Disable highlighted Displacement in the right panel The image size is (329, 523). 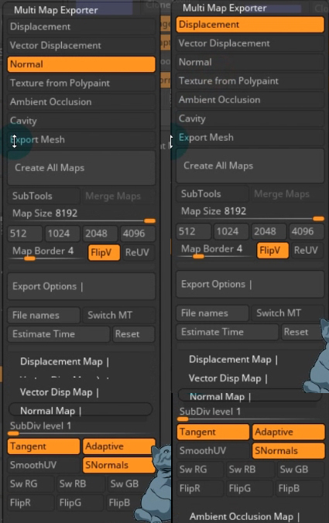tap(250, 25)
